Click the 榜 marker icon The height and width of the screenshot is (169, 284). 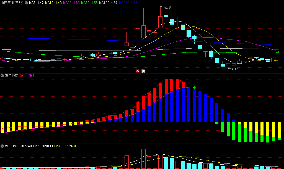[x=143, y=71]
